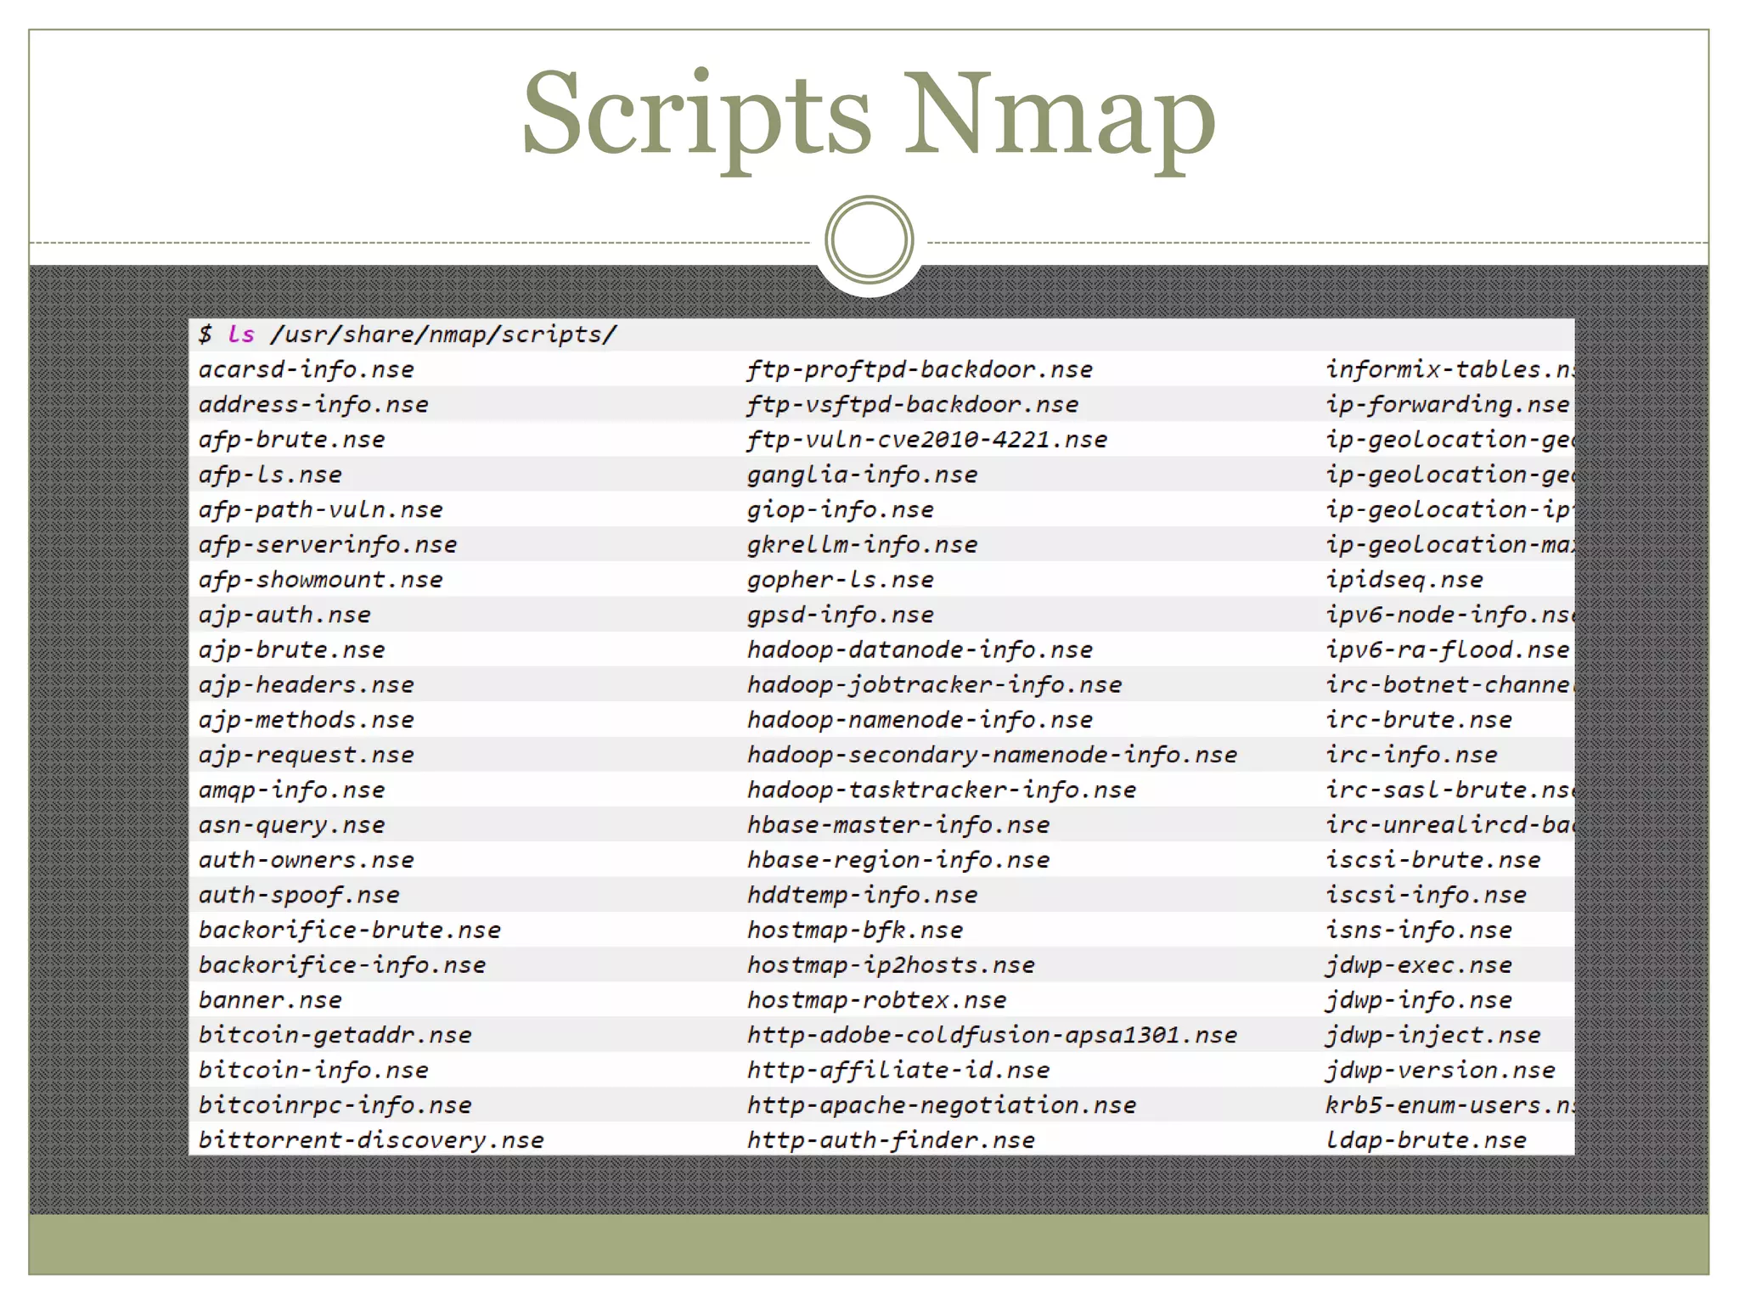The width and height of the screenshot is (1739, 1304).
Task: Click the circle ornament below the title
Action: [869, 240]
